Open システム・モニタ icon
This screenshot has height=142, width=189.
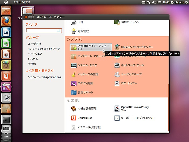[73, 65]
